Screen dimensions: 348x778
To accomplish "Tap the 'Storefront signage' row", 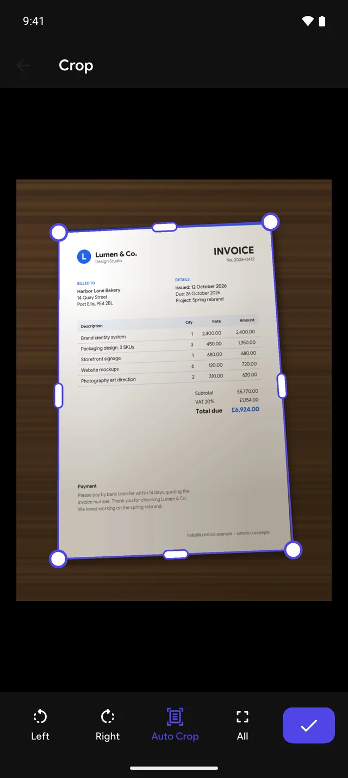I will click(x=169, y=356).
